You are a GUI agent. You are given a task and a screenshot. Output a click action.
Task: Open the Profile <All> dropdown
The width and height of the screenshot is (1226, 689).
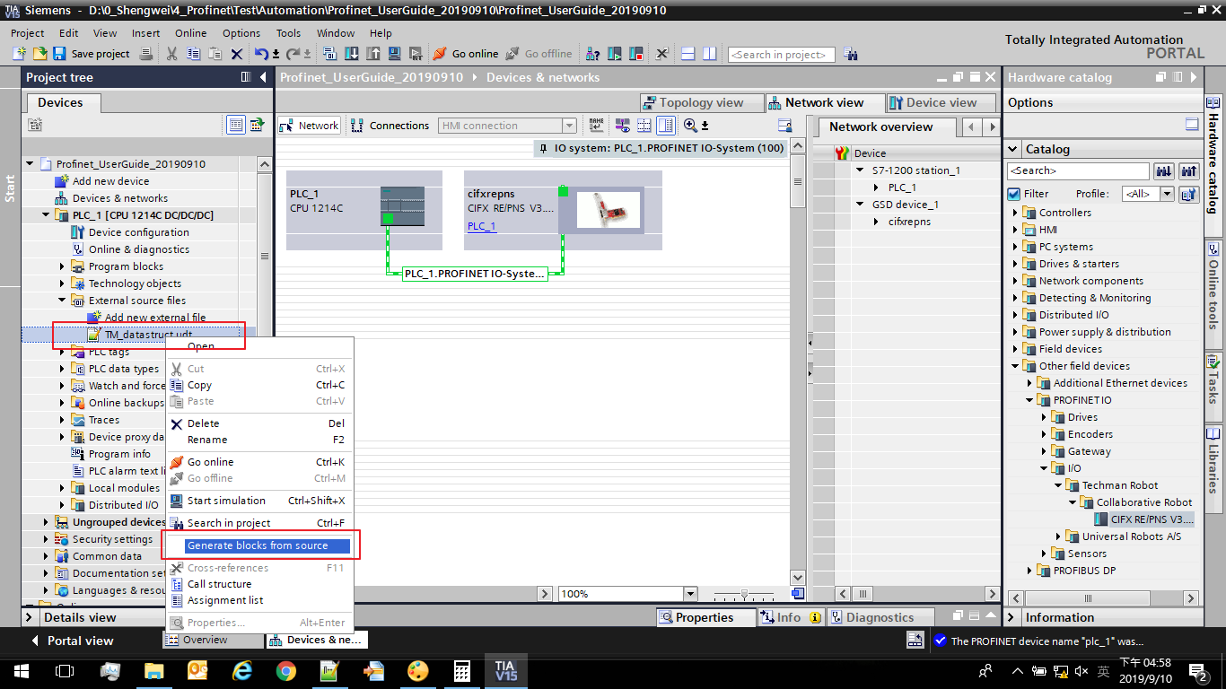click(1167, 194)
